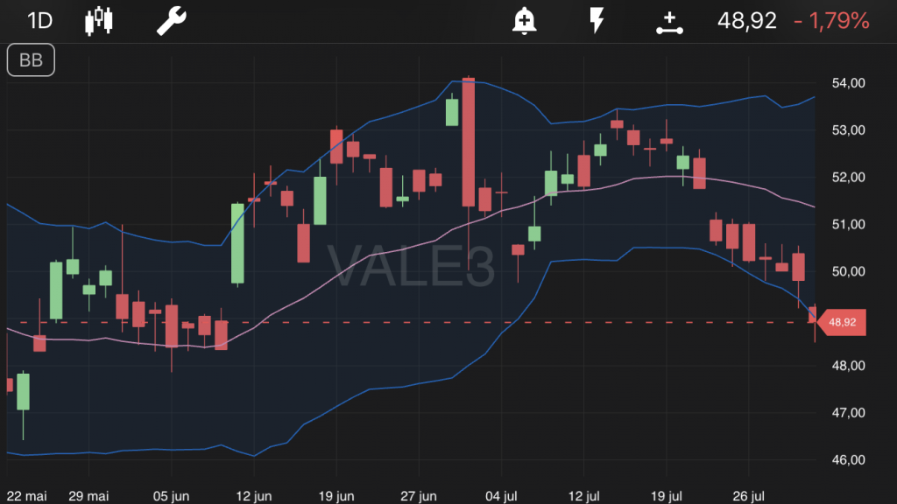Tap the 29 mai date label
This screenshot has height=504, width=897.
pyautogui.click(x=88, y=496)
